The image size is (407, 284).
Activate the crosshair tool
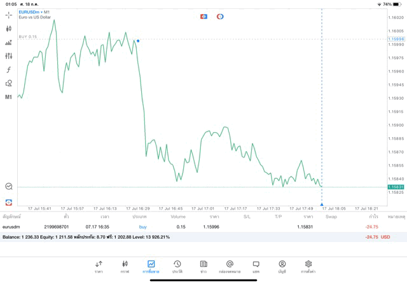point(9,15)
